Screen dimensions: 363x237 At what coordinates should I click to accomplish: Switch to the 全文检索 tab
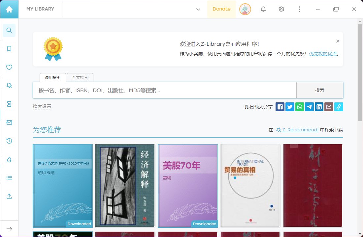[80, 78]
